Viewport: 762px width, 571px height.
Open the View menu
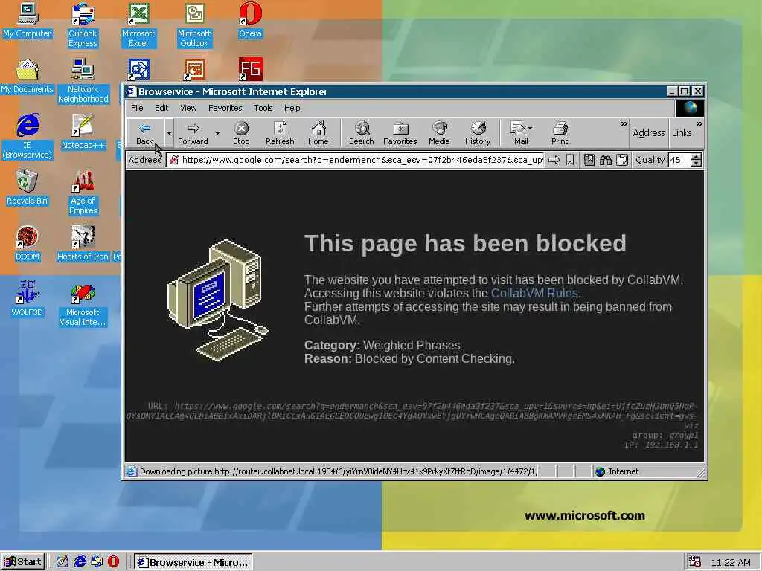coord(188,108)
